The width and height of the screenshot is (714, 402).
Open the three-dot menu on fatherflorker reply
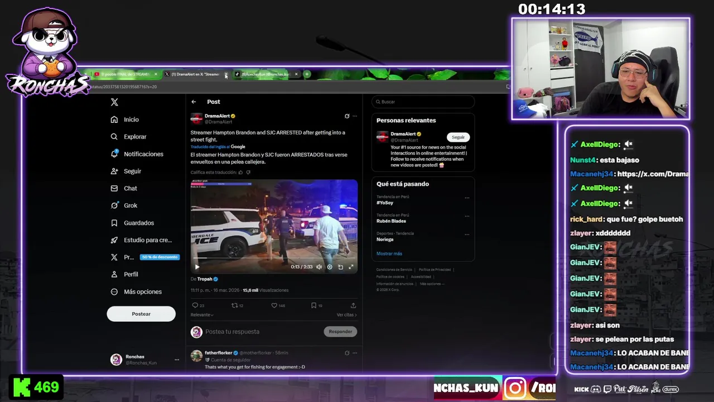pos(355,353)
